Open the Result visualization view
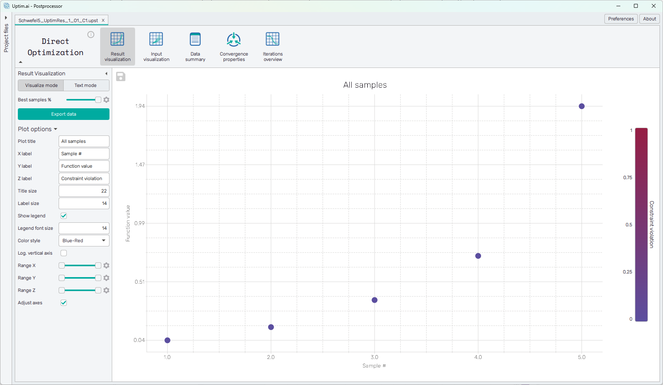 (x=117, y=47)
